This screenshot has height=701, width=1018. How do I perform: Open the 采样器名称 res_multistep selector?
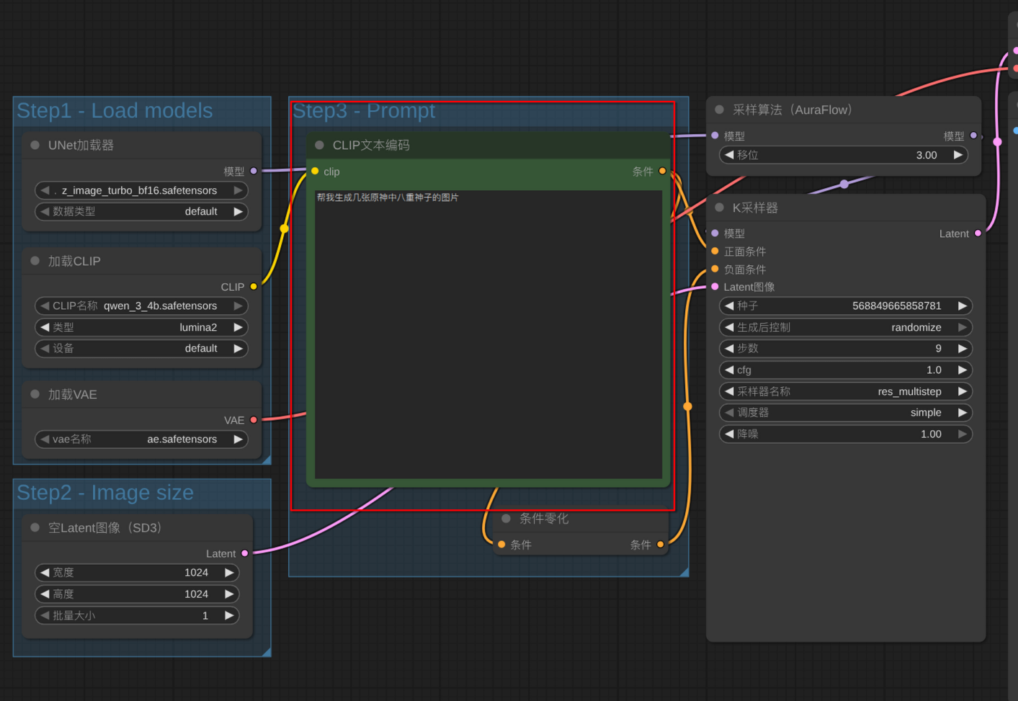[x=845, y=391]
